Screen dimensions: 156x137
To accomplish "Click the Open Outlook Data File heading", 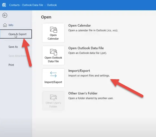I will pos(86,48).
